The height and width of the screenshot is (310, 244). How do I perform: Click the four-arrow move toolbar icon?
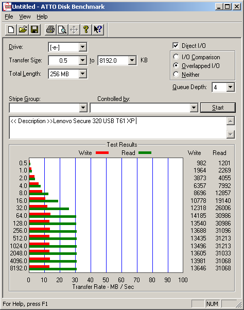click(74, 30)
